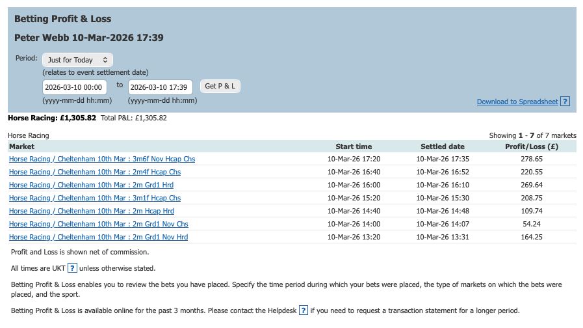The width and height of the screenshot is (583, 328).
Task: Click settled date 10-Mar-26 14:07
Action: (x=443, y=224)
